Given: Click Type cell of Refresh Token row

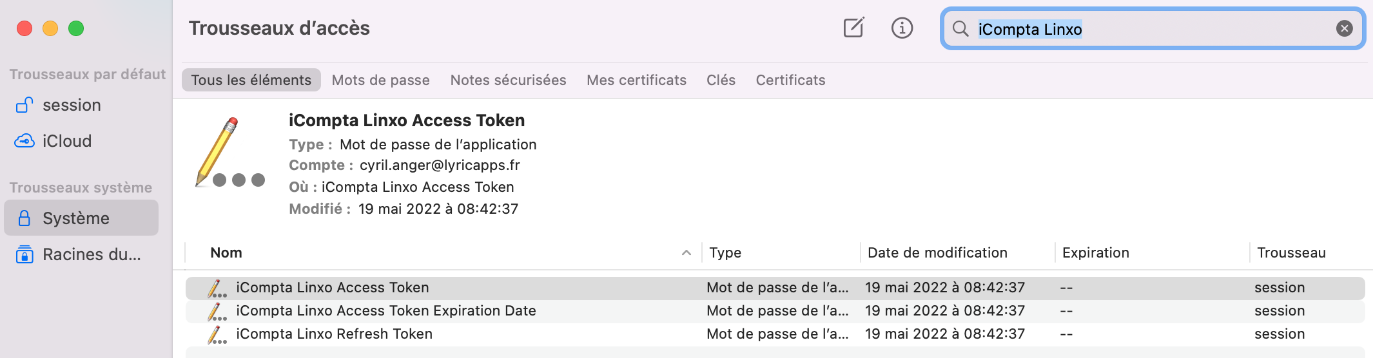Looking at the screenshot, I should 777,334.
